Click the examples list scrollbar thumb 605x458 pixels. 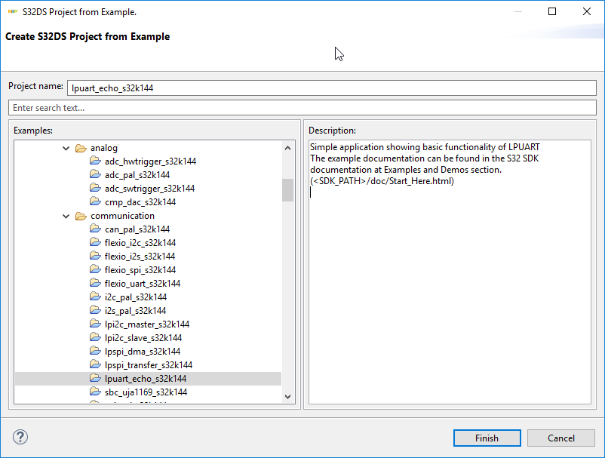pyautogui.click(x=287, y=189)
